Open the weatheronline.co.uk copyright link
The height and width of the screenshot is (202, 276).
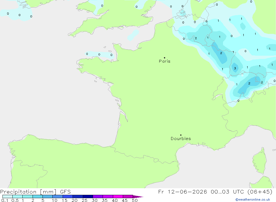(x=253, y=200)
